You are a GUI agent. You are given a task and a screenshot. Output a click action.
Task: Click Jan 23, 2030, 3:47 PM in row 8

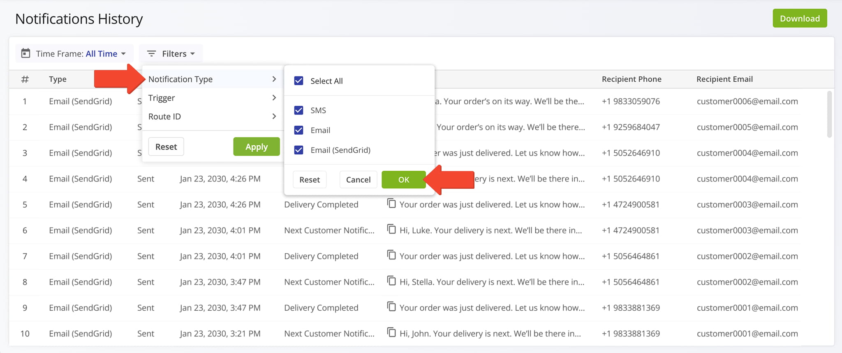point(220,282)
